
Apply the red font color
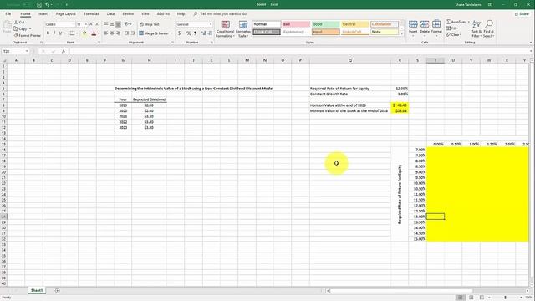[x=94, y=33]
